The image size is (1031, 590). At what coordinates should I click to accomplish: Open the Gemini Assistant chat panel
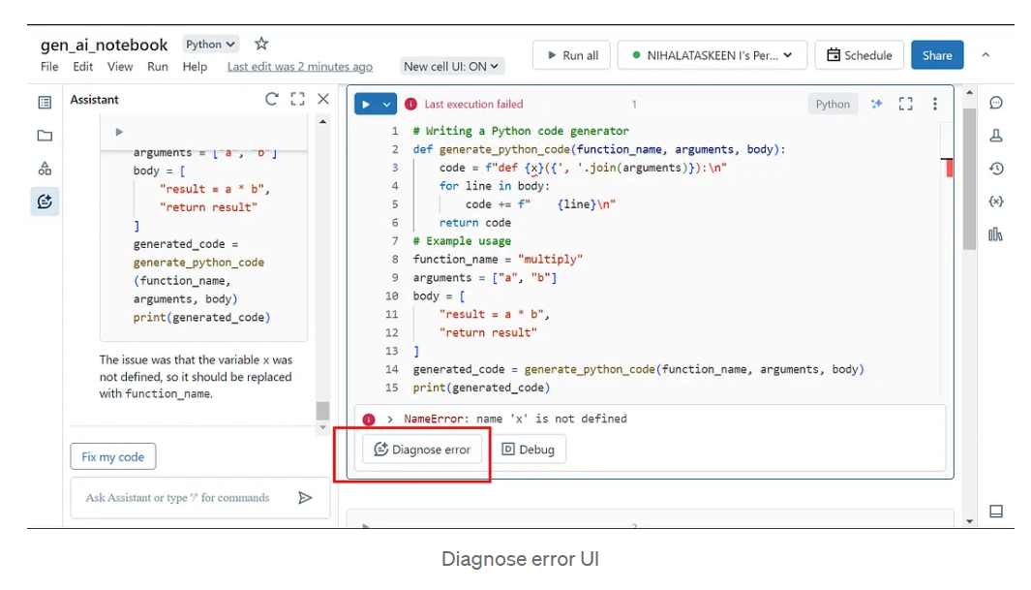(x=45, y=202)
